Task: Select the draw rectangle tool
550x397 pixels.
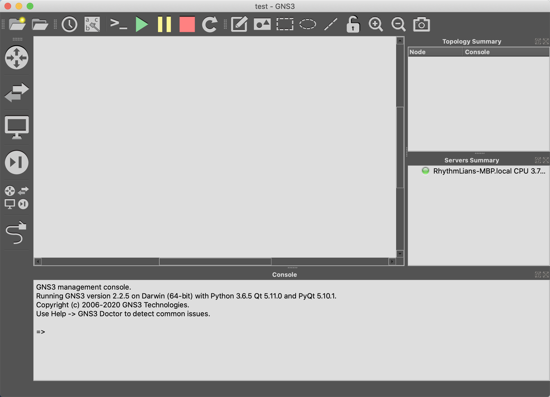Action: (285, 24)
